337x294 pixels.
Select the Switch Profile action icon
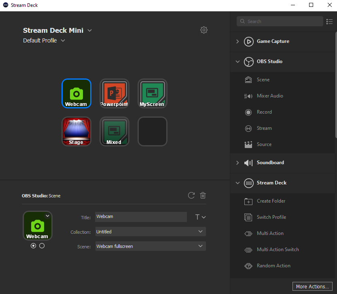[248, 218]
